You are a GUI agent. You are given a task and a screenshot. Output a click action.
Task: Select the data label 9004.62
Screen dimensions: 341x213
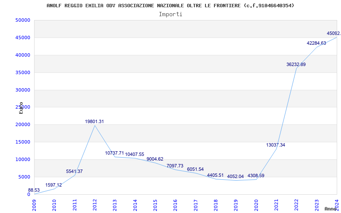pos(155,159)
